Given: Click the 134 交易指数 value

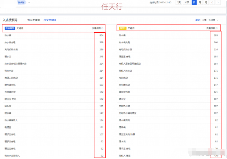Looking at the screenshot, I should [x=101, y=120].
